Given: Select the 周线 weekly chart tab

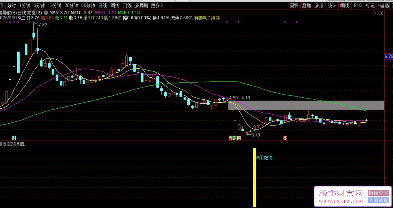Looking at the screenshot, I should click(115, 5).
